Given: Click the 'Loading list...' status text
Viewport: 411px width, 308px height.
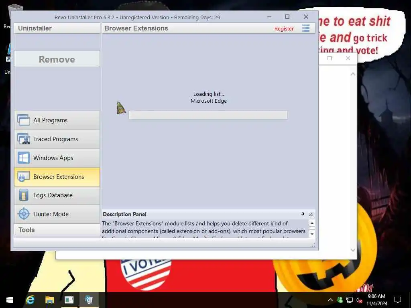Looking at the screenshot, I should pyautogui.click(x=209, y=94).
